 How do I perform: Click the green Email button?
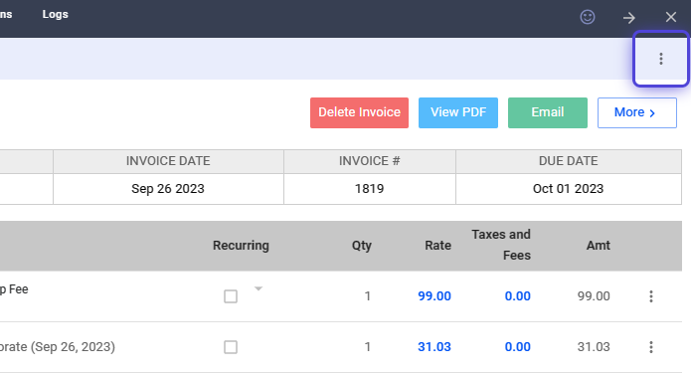pyautogui.click(x=548, y=112)
